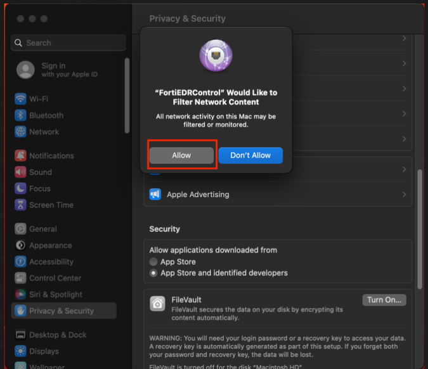428x369 pixels.
Task: Open Accessibility settings pane
Action: [51, 261]
